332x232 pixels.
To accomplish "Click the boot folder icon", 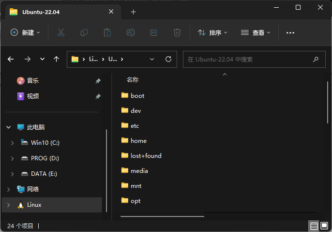I will click(125, 95).
